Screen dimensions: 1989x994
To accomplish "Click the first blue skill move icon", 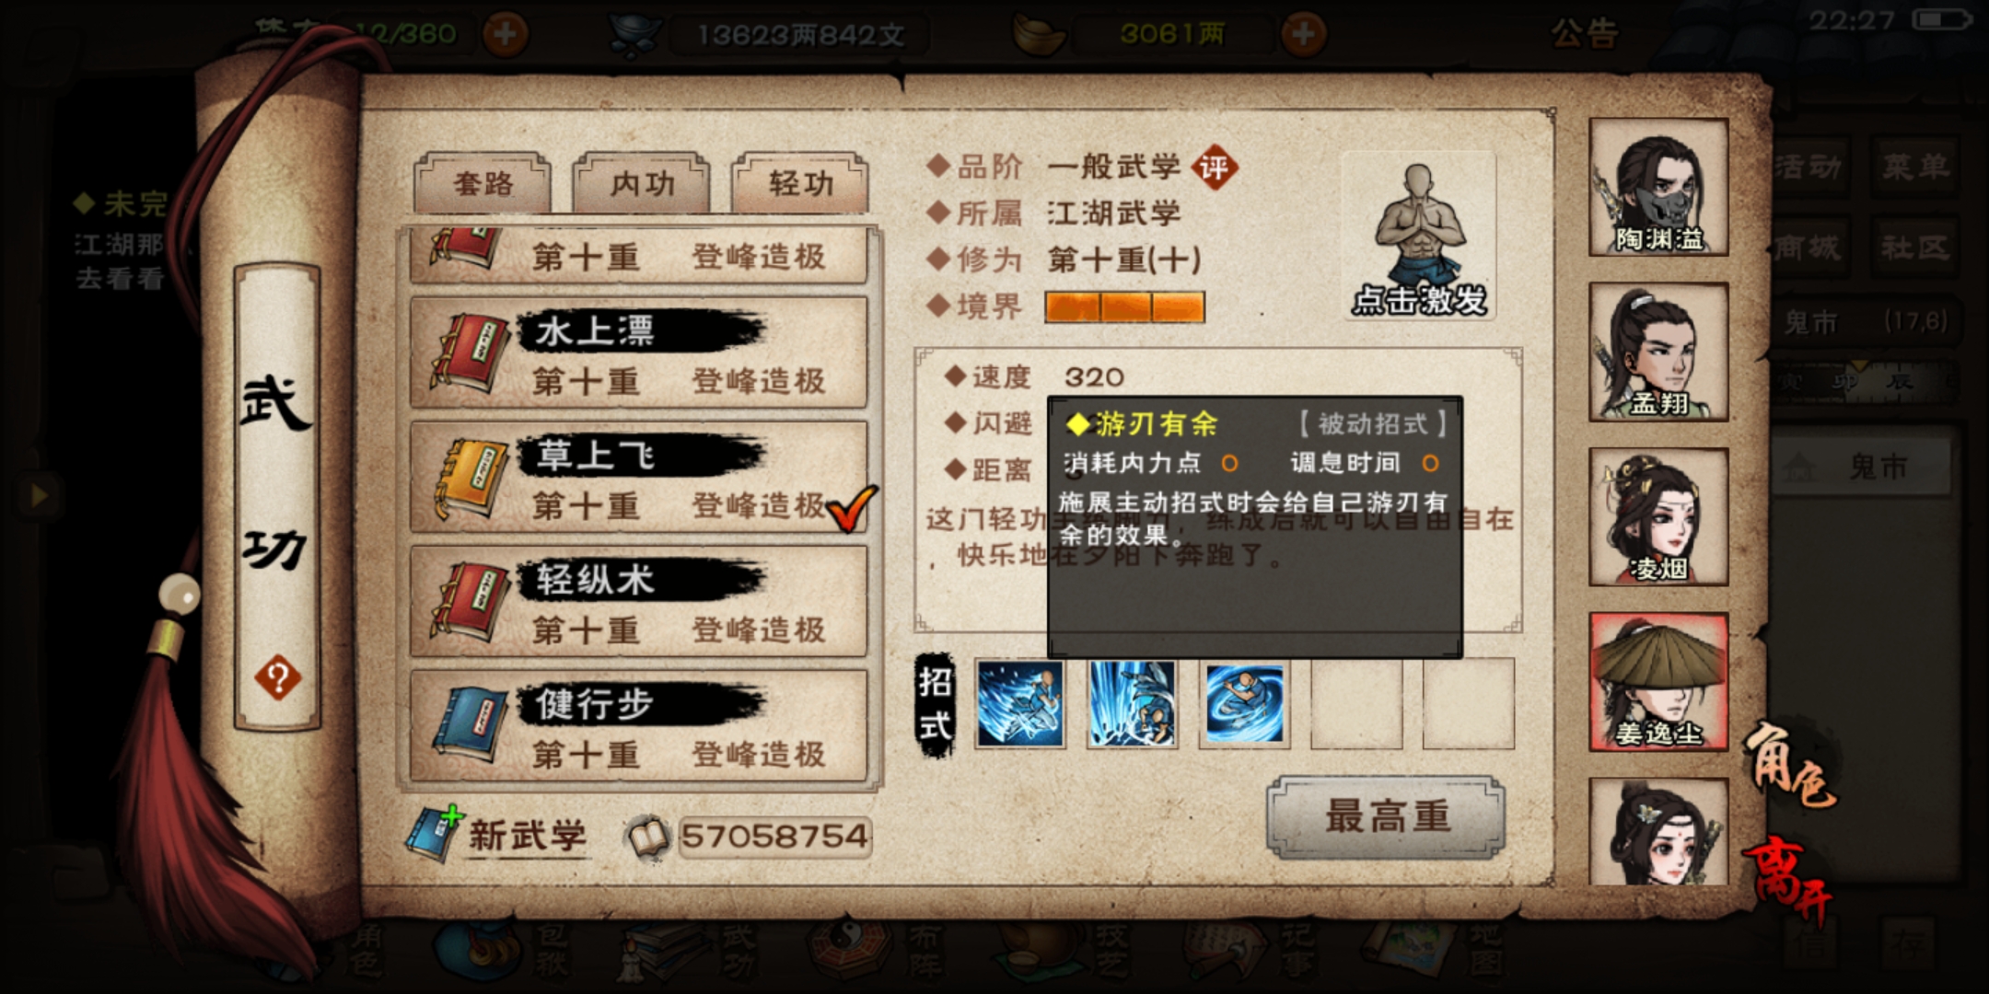I will click(1020, 704).
